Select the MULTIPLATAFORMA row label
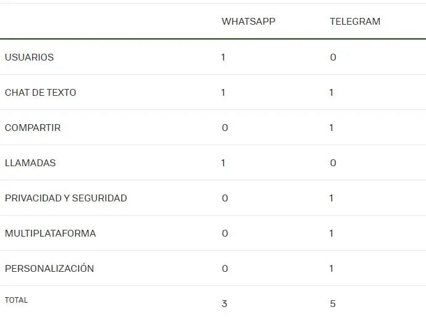426x320 pixels. click(50, 234)
